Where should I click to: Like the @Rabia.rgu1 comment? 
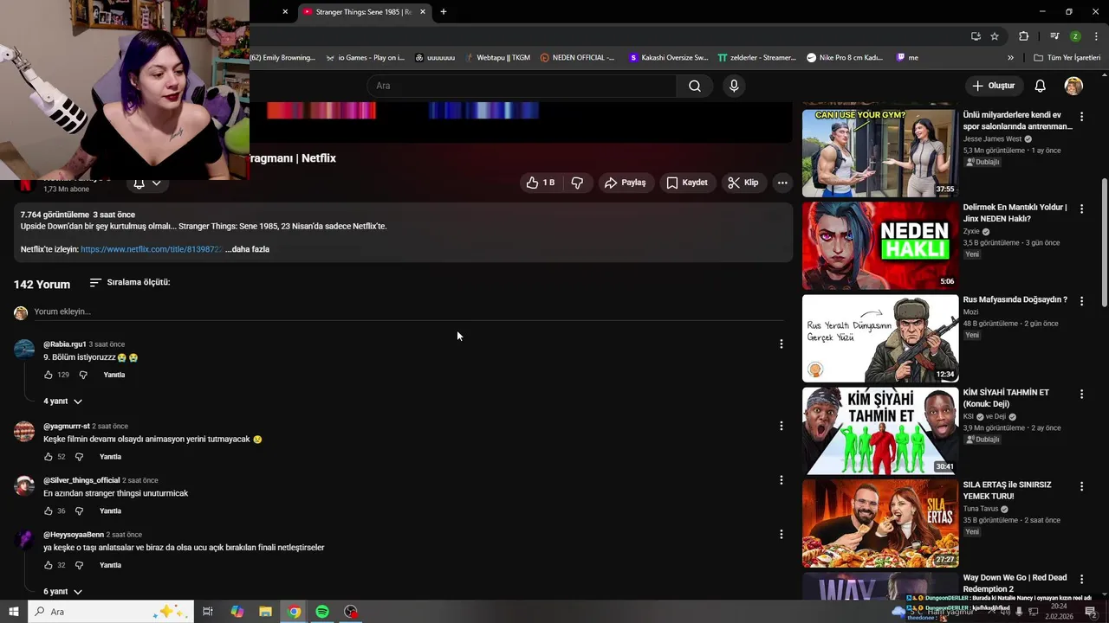pos(49,375)
